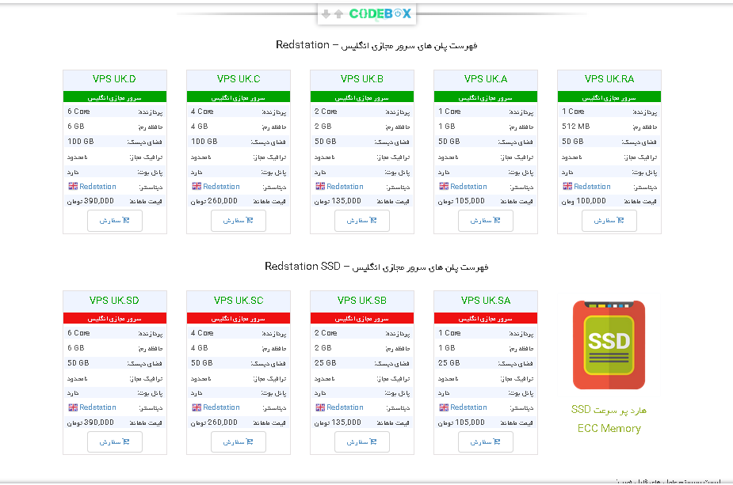733x485 pixels.
Task: Open Redstation link in VPS UK.SD plan
Action: (97, 407)
